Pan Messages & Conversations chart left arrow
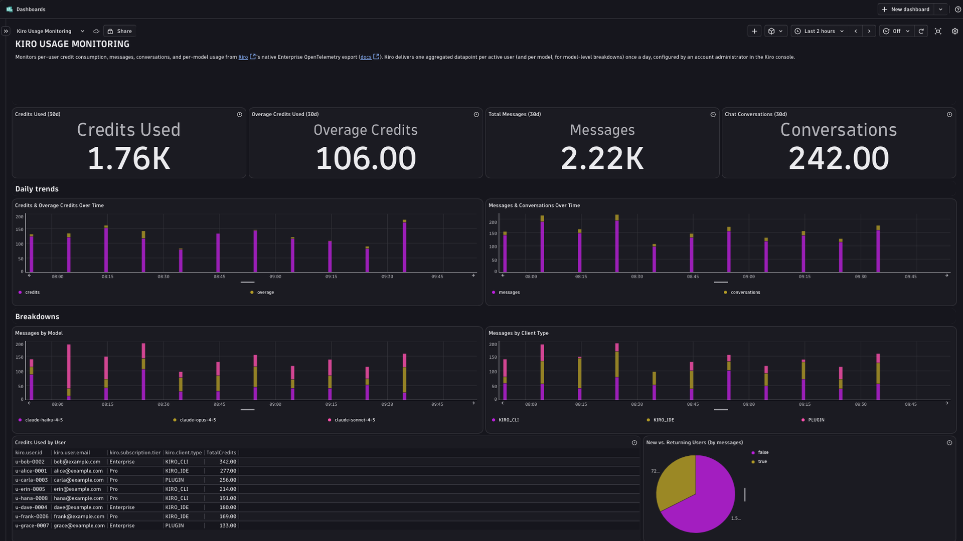963x541 pixels. (x=503, y=276)
